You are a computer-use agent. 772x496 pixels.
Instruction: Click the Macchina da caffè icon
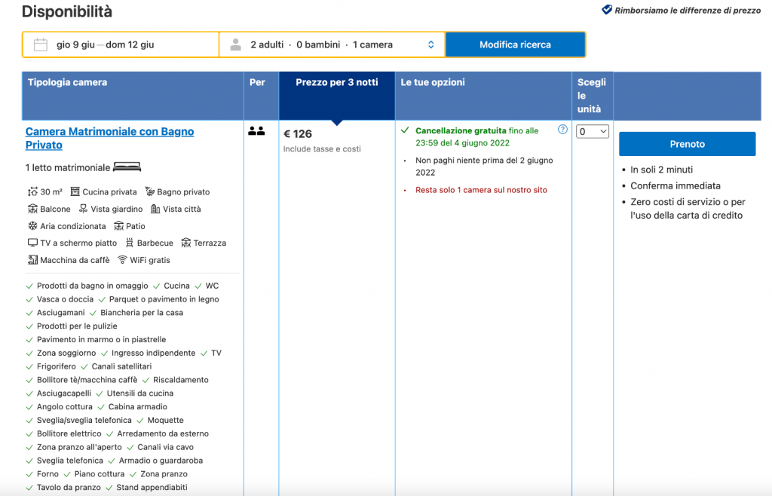32,260
